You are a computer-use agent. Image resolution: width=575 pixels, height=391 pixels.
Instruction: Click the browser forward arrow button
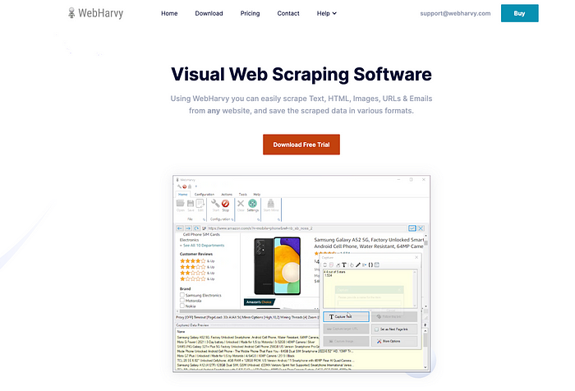(188, 228)
